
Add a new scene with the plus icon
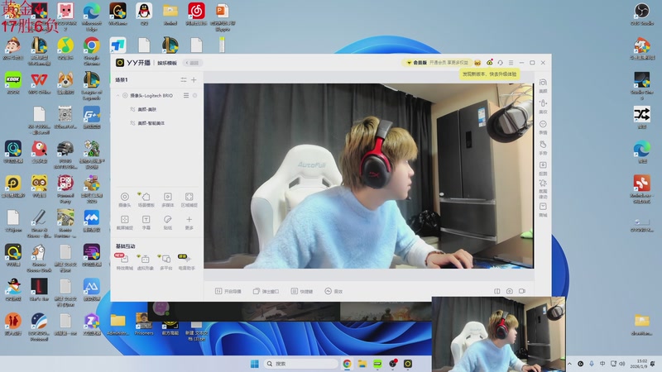coord(194,79)
